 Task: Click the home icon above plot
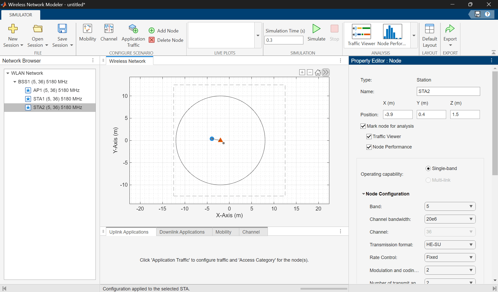(x=318, y=72)
